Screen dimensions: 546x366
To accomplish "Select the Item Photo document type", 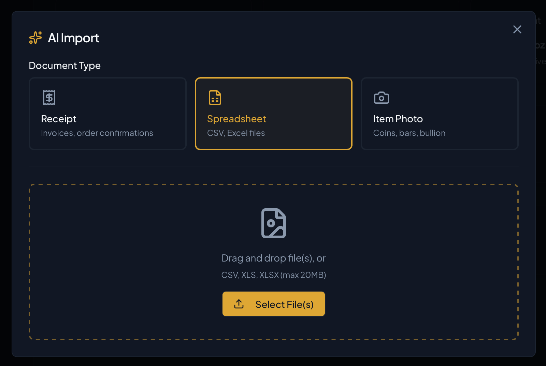I will (x=439, y=114).
